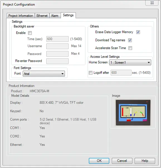Open the Ethernet tab
Image resolution: width=161 pixels, height=168 pixels.
(x=42, y=16)
